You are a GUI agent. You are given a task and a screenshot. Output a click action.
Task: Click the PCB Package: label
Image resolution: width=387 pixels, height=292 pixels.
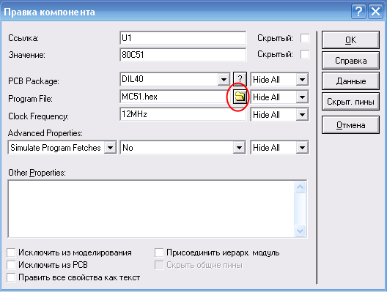click(x=34, y=81)
